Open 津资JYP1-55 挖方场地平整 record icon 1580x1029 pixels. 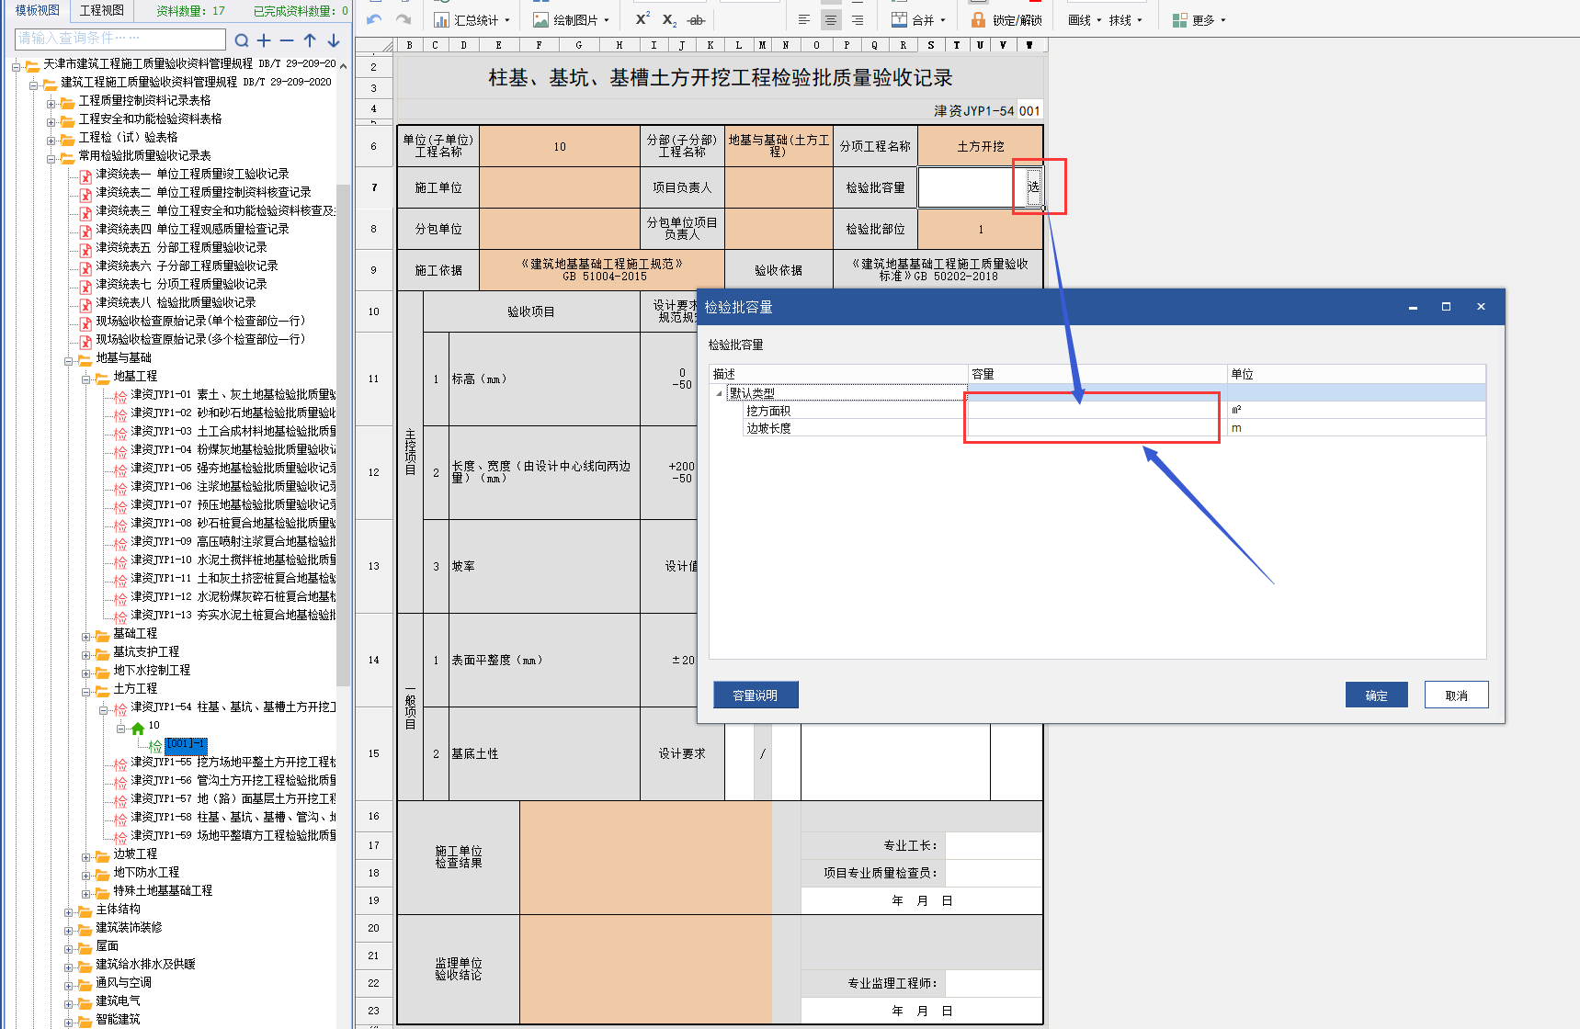tap(120, 763)
